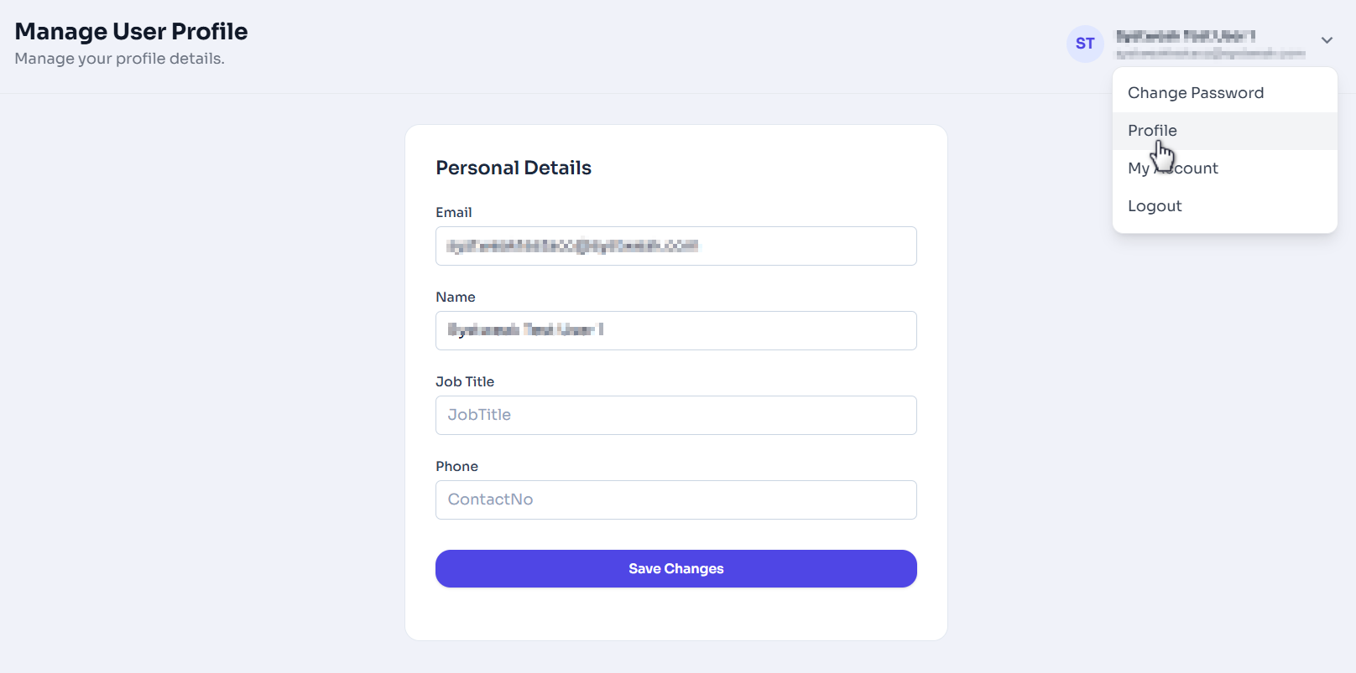The height and width of the screenshot is (673, 1356).
Task: Click the ContactNo phone field
Action: pyautogui.click(x=675, y=500)
